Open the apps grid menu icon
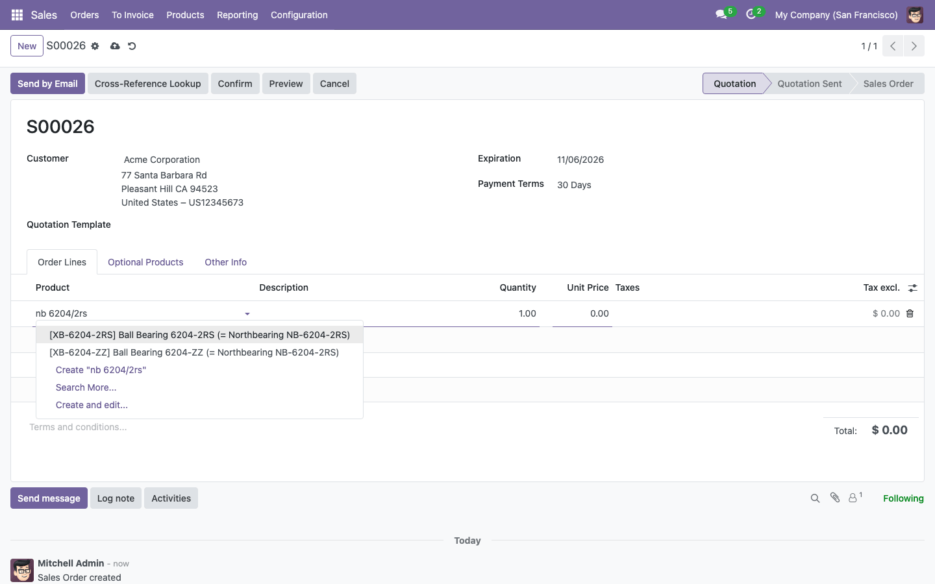The image size is (935, 584). coord(18,15)
